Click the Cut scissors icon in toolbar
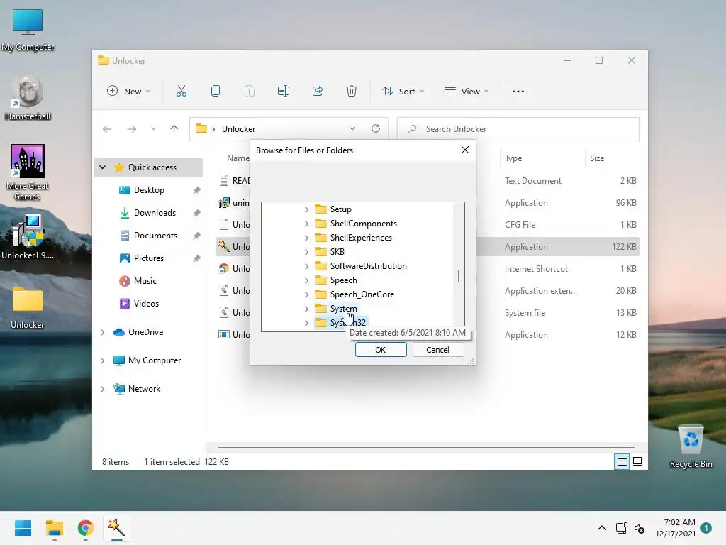726x545 pixels. 181,92
